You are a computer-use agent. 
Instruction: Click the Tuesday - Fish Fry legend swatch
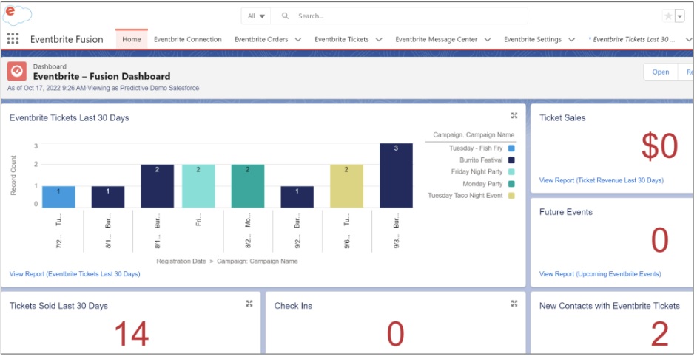click(x=511, y=148)
